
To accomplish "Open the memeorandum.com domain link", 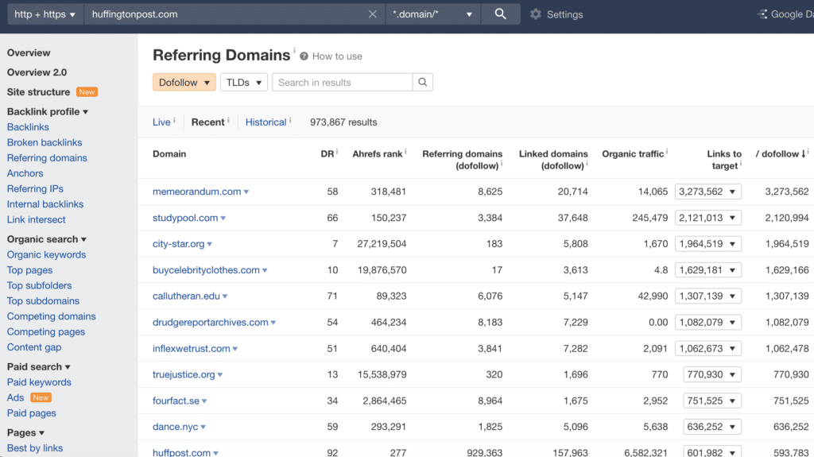I will click(196, 192).
